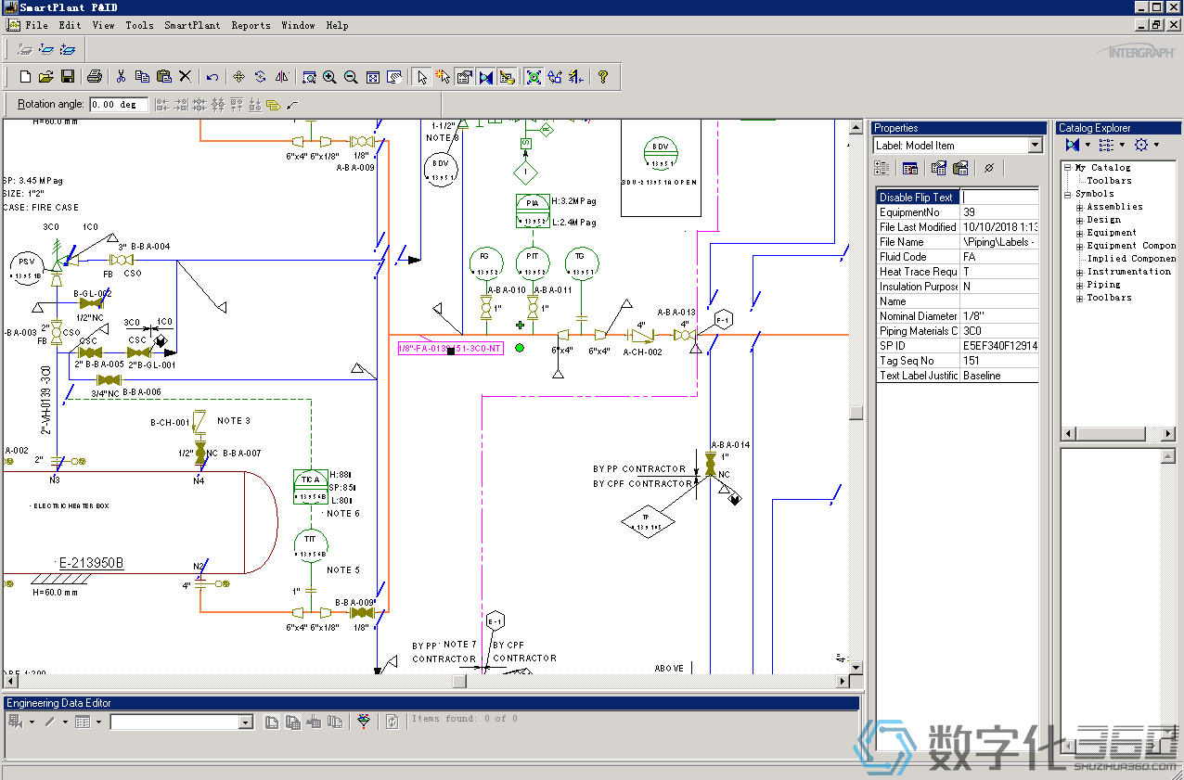Click the Rotation angle input field
1184x780 pixels.
coord(118,105)
